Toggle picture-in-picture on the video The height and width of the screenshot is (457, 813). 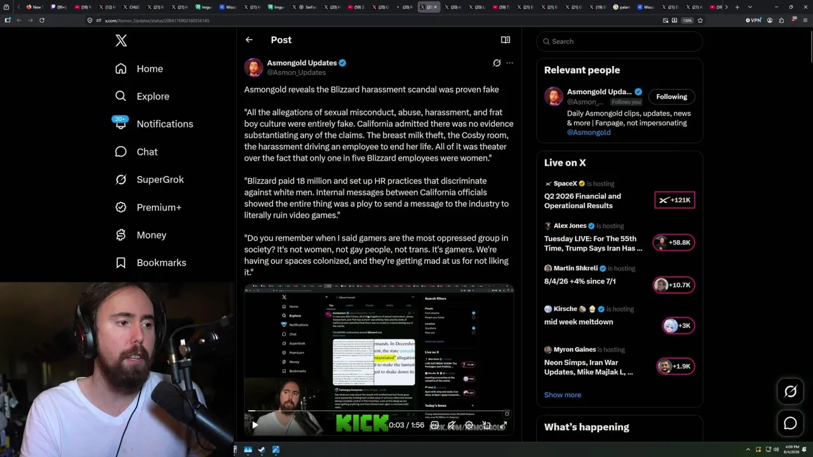(x=486, y=425)
